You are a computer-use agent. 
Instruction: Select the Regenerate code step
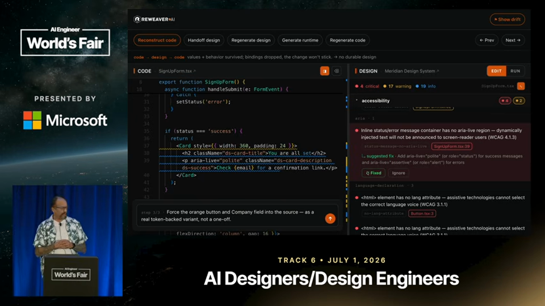point(347,40)
